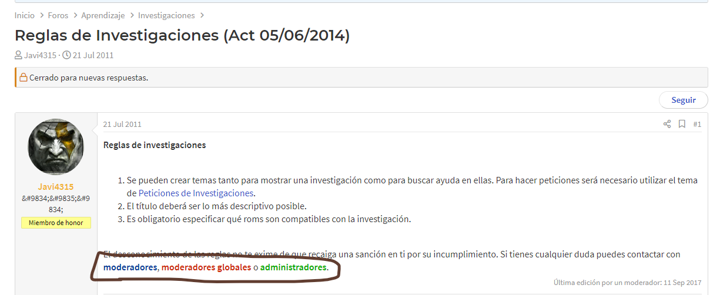This screenshot has height=295, width=720.
Task: Click the clock icon beside thread date
Action: (66, 55)
